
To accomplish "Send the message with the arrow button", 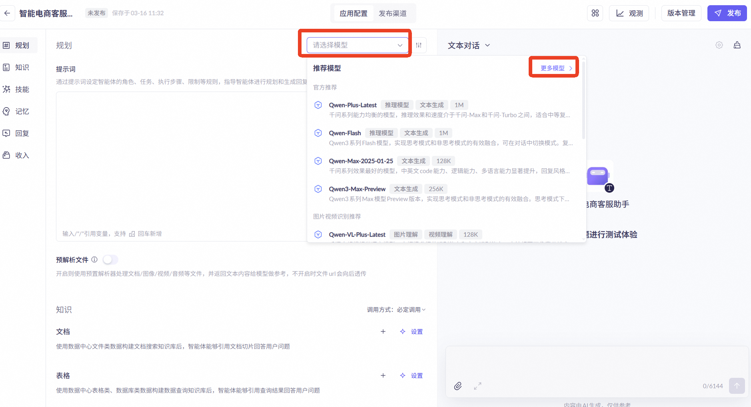I will tap(737, 386).
